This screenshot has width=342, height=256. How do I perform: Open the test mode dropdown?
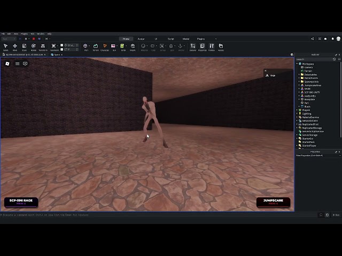[x=9, y=39]
